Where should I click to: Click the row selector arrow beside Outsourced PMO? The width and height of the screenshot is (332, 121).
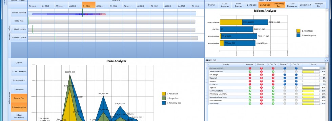[x=206, y=68]
